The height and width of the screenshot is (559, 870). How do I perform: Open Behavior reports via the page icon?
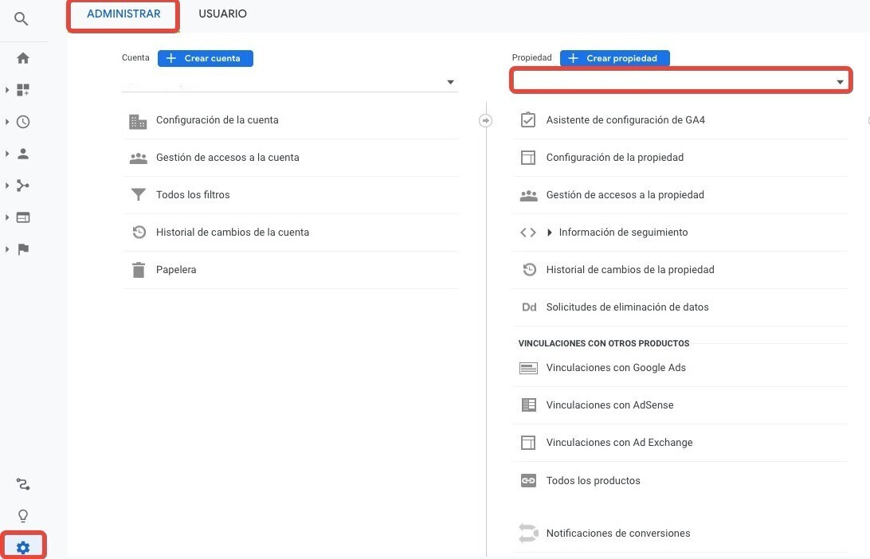pos(22,217)
